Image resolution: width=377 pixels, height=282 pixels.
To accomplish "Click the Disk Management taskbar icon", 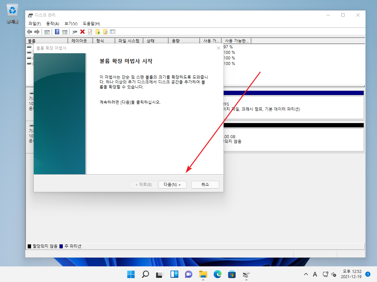I will pyautogui.click(x=246, y=274).
